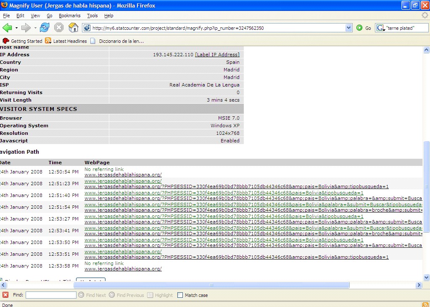Click the Browser value "MSIE 7.0"
430x307 pixels.
click(229, 118)
